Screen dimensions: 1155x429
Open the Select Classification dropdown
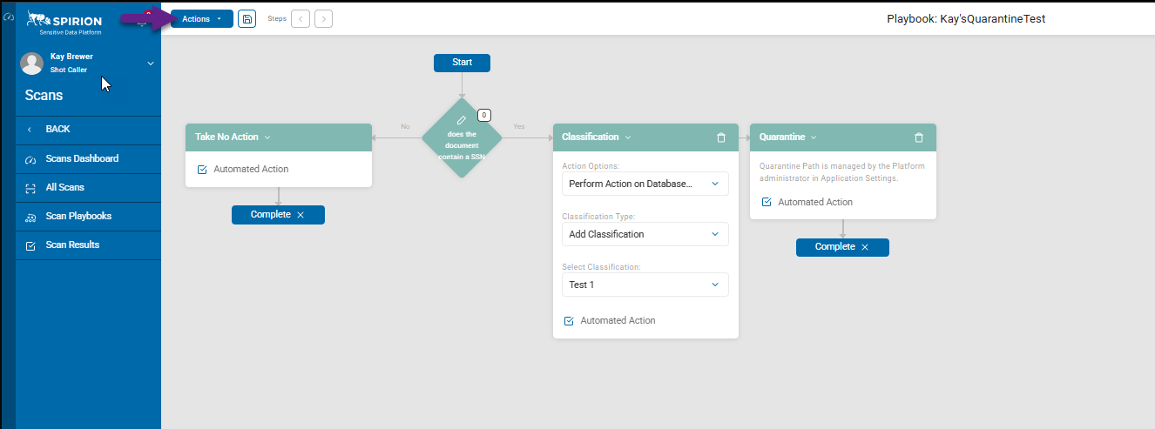645,285
